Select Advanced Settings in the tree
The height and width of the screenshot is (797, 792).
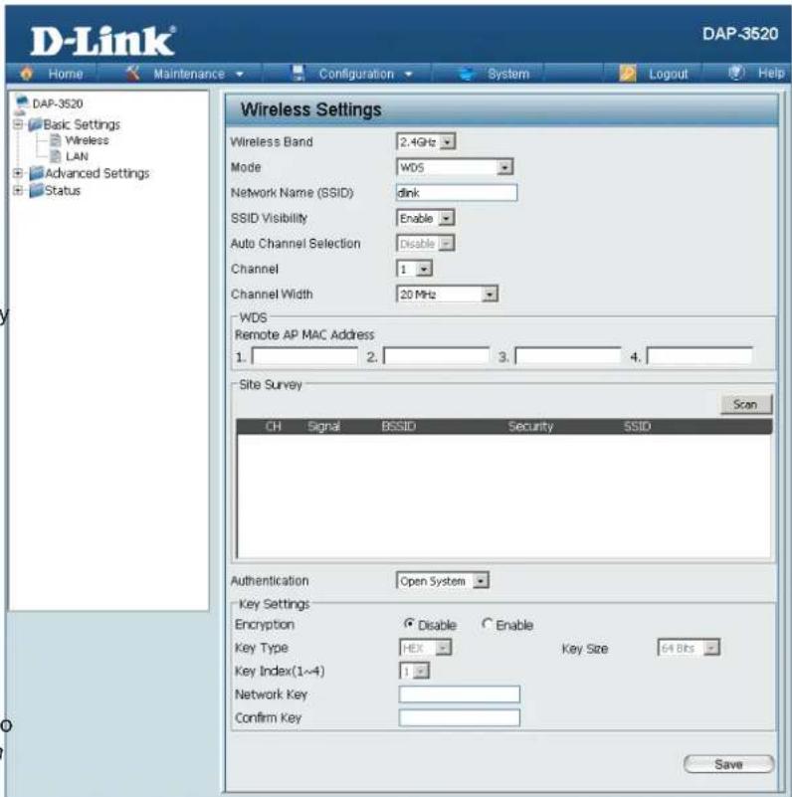point(98,173)
